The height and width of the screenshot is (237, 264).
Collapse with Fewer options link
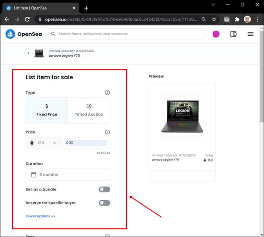click(x=40, y=216)
